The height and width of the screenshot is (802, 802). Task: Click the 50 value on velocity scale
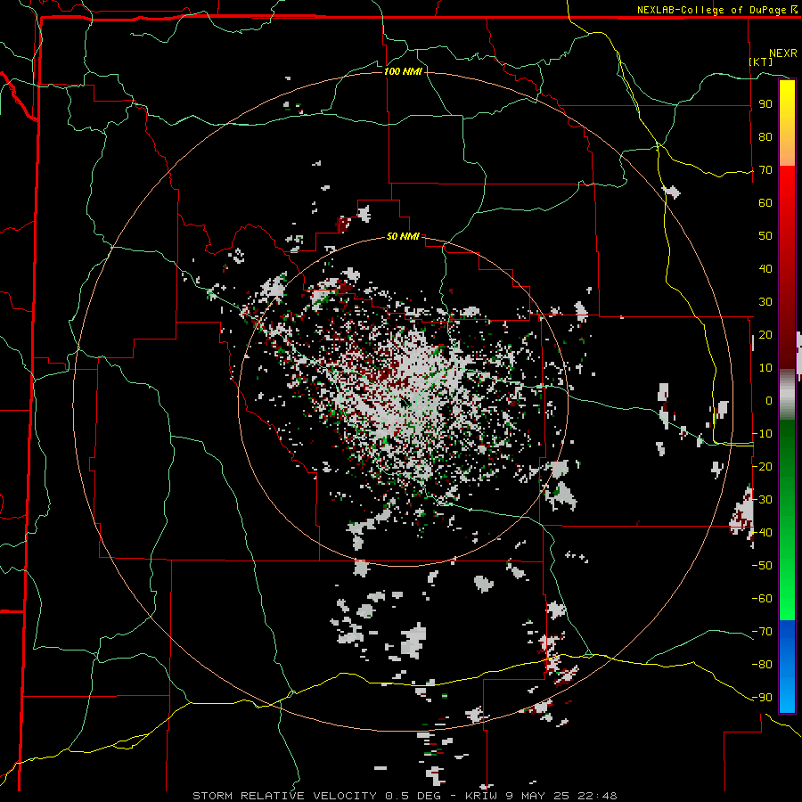coord(765,236)
